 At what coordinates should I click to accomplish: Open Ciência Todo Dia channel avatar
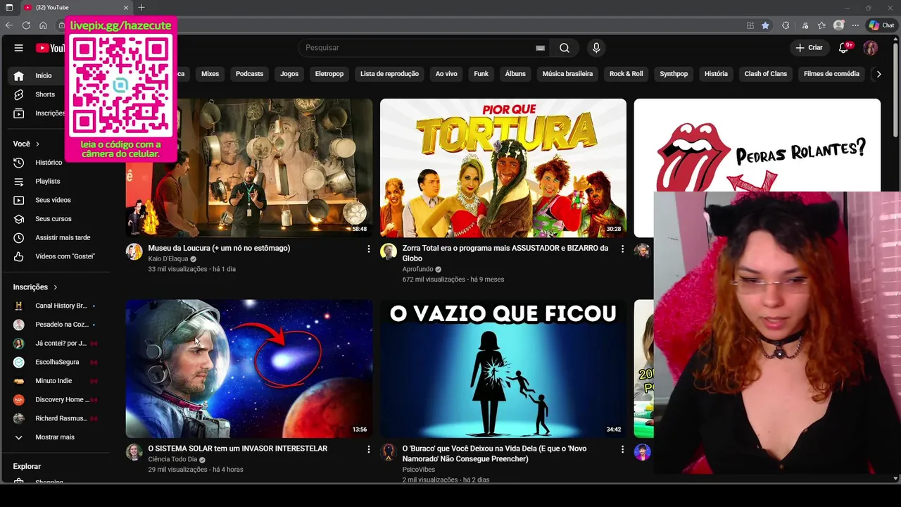pyautogui.click(x=134, y=452)
